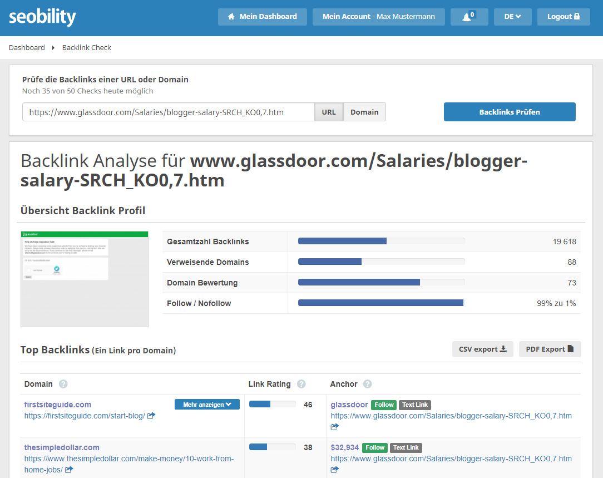Expand Mehr anzeigen for firstsiteguide.com
Screen dimensions: 603x478
(207, 405)
